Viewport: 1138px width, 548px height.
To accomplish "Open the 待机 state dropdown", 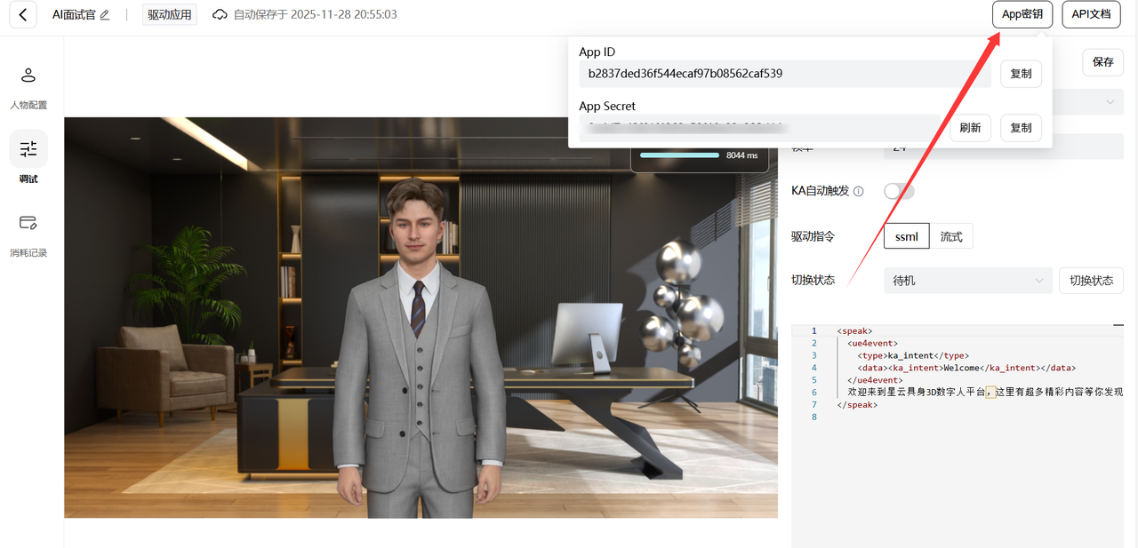I will tap(967, 281).
